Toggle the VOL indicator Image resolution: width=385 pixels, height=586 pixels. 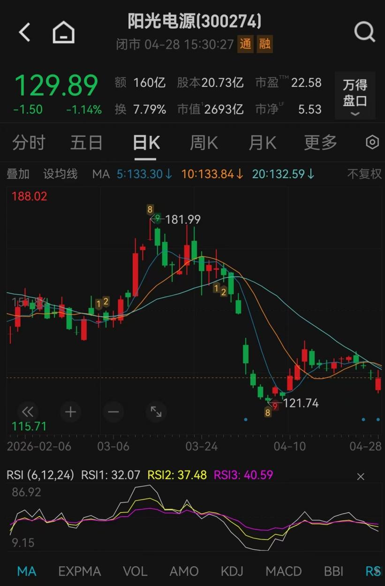(135, 571)
